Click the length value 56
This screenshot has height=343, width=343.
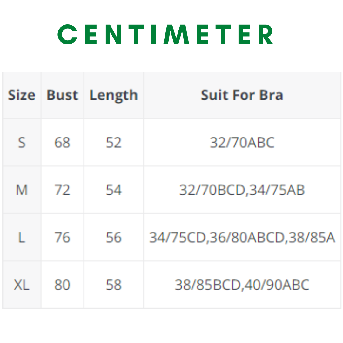pos(114,237)
